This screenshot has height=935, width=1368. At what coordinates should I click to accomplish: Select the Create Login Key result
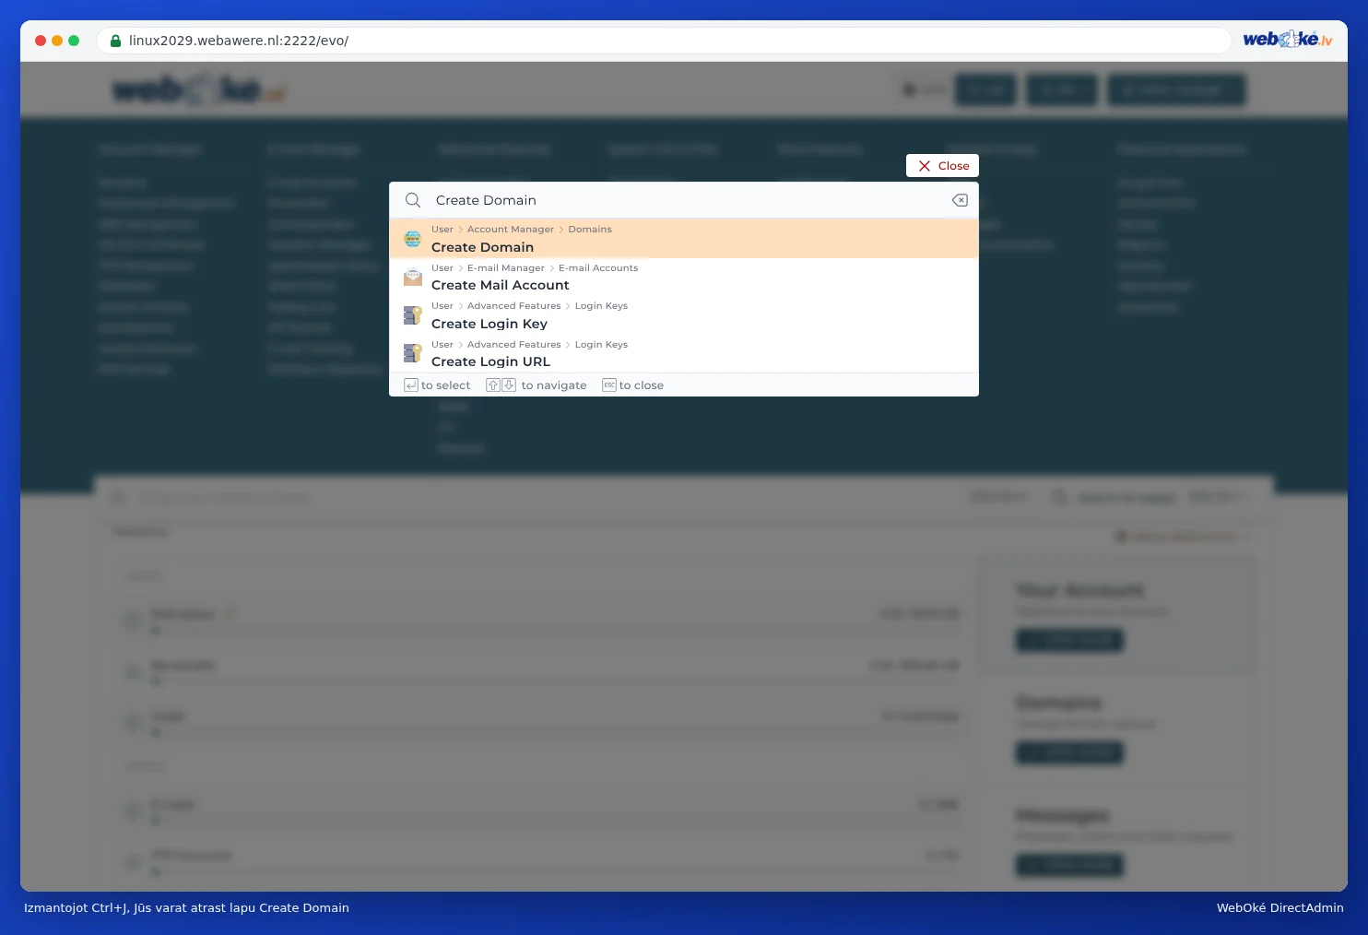coord(684,315)
